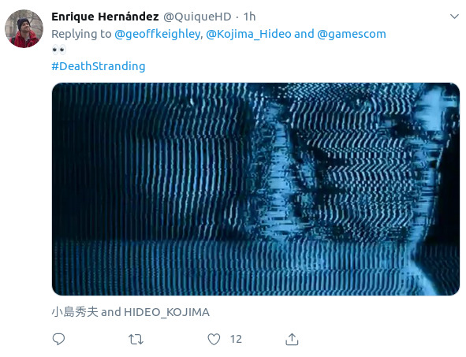This screenshot has height=357, width=466.
Task: Open the share upload icon
Action: pyautogui.click(x=292, y=339)
